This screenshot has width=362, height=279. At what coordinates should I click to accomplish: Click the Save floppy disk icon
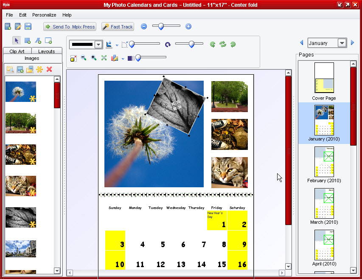[x=28, y=27]
